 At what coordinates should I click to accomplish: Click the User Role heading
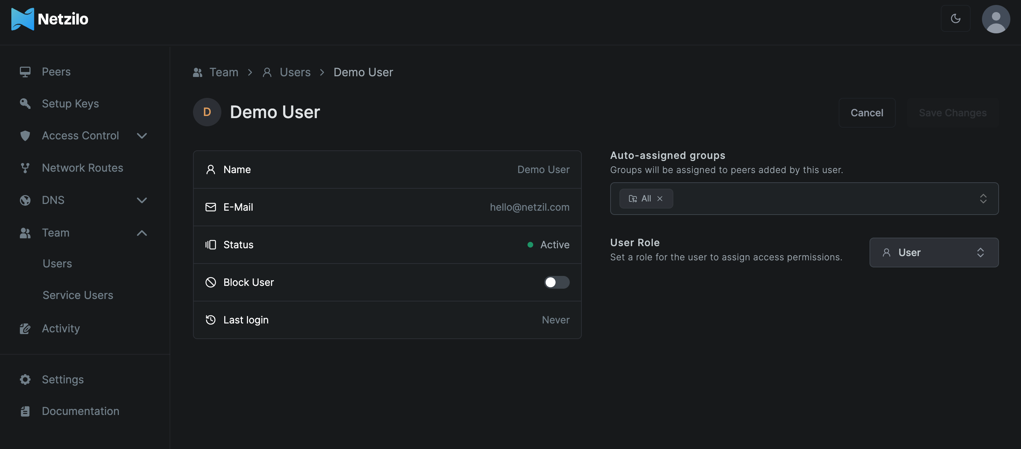tap(635, 243)
